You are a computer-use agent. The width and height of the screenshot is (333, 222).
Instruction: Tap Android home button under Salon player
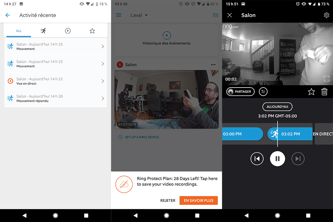click(277, 216)
